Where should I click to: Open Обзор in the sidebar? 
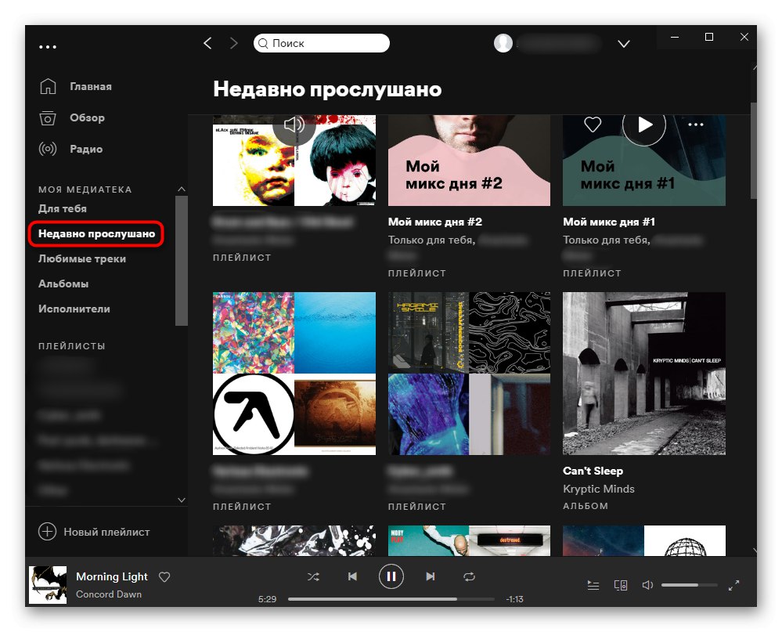tap(87, 117)
